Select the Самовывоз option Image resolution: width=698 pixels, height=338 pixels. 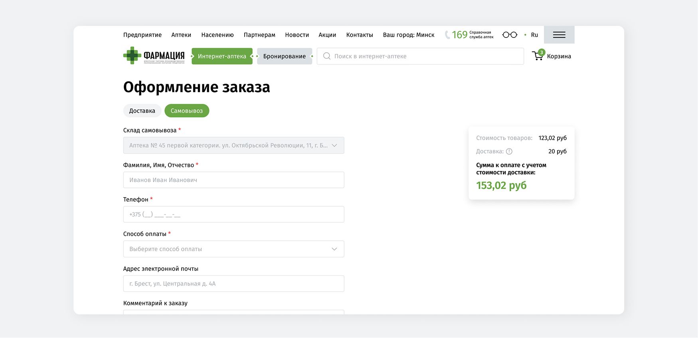pos(187,111)
